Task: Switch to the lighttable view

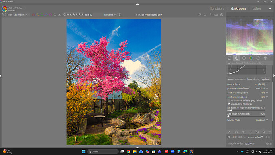Action: tap(217, 8)
